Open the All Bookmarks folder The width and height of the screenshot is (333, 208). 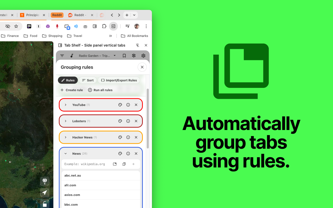tap(135, 36)
